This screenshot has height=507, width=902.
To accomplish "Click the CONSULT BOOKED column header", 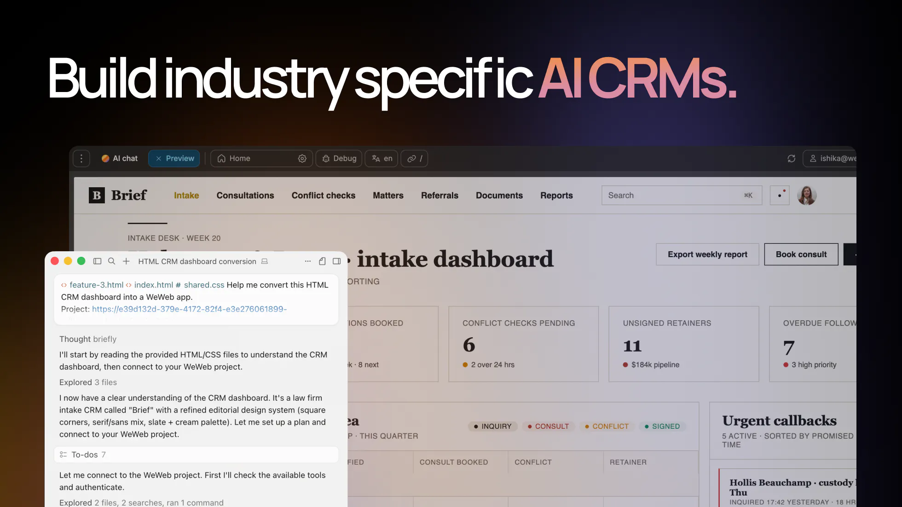I will pos(454,462).
